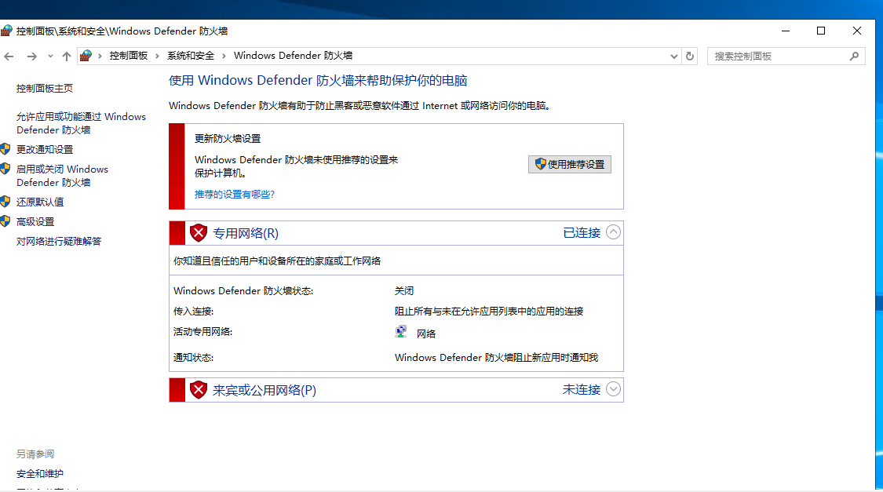Click the control panel icon in address bar
Viewport: 883px width, 492px height.
[x=86, y=56]
